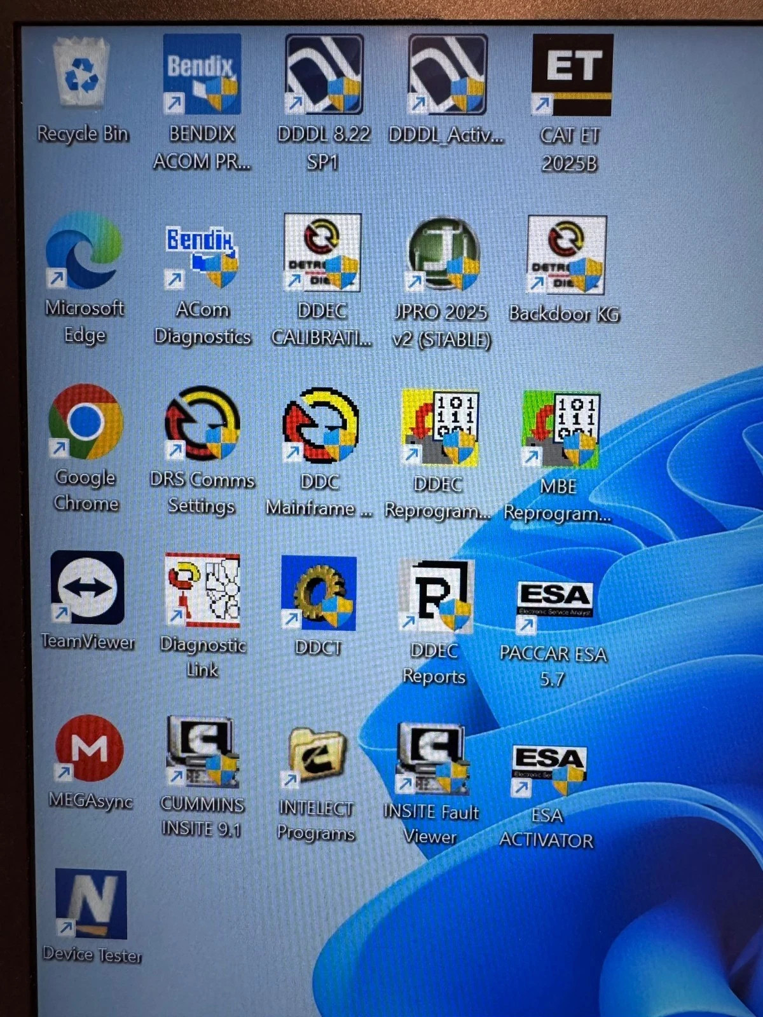763x1017 pixels.
Task: Select INSITE Fault Viewer shortcut
Action: [x=432, y=758]
